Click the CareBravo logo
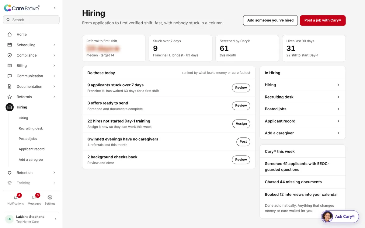This screenshot has width=365, height=228. [22, 8]
